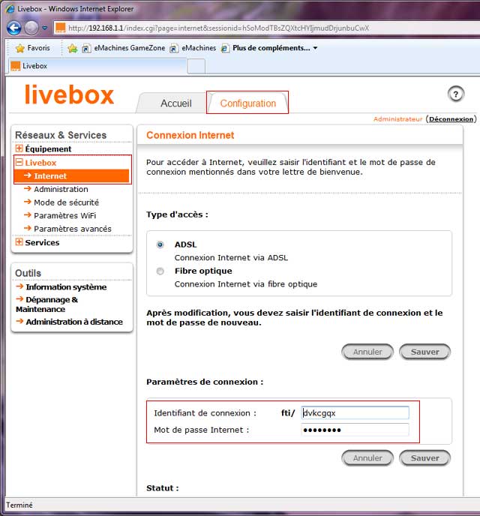Open the recent pages dropdown arrow
480x516 pixels.
click(45, 28)
